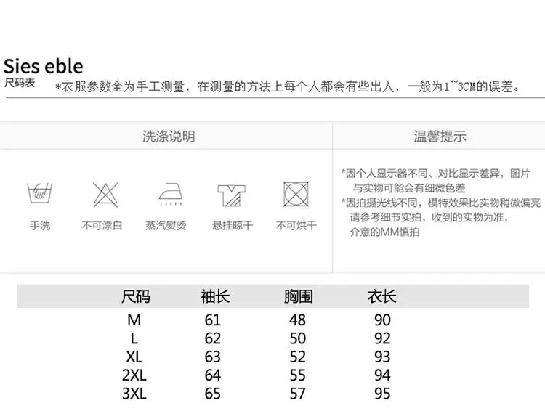The width and height of the screenshot is (545, 411).
Task: Click the M size cell
Action: [134, 320]
